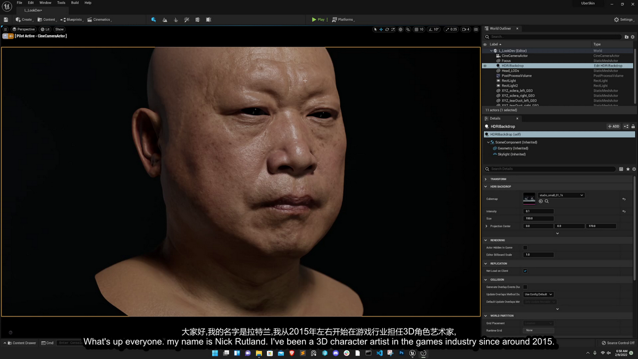Click the Lit view mode button
638x359 pixels.
click(45, 29)
